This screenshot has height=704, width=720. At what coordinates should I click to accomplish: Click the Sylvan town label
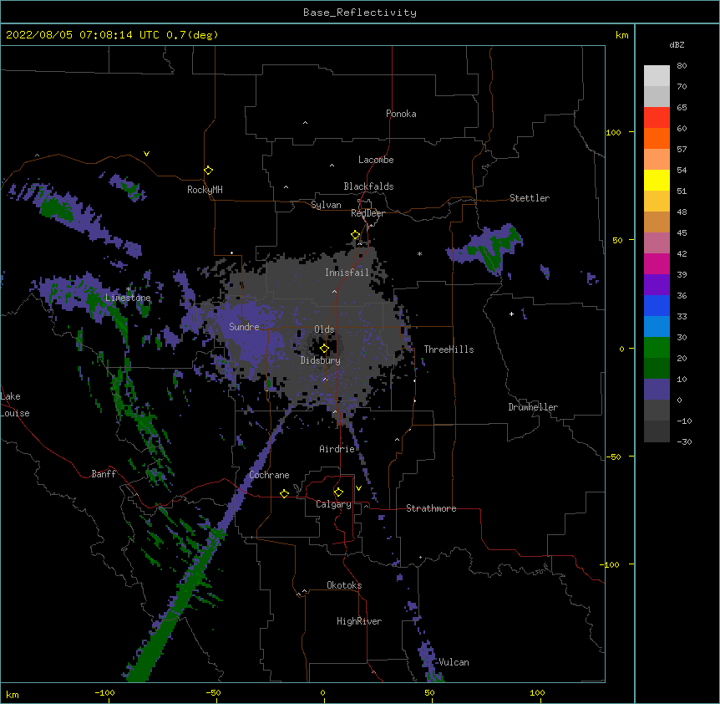(326, 205)
